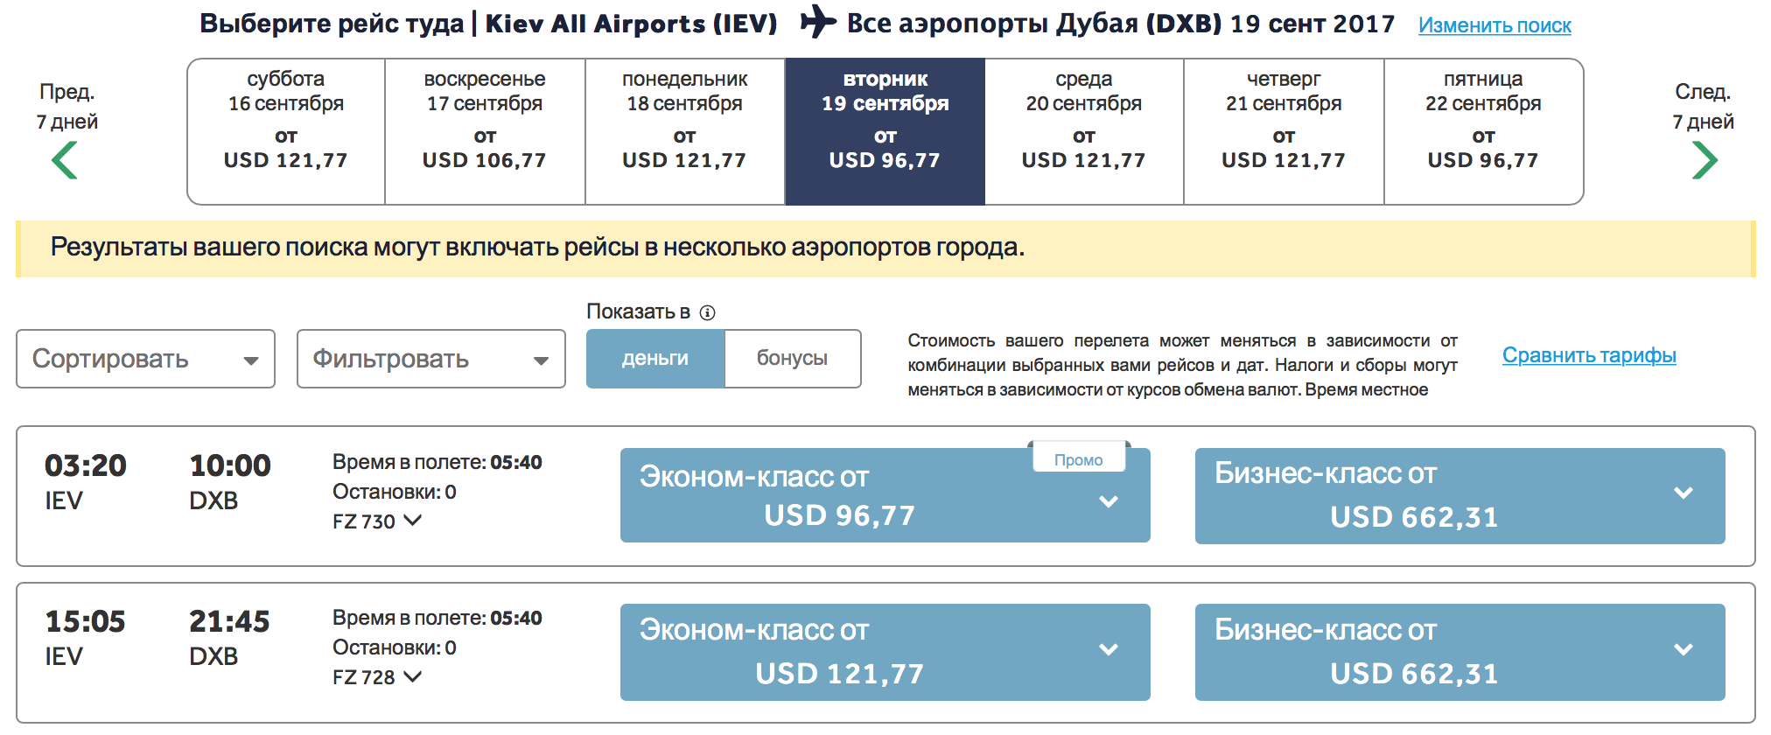Click the Изменить поиск link
Viewport: 1771px width, 735px height.
(x=1494, y=25)
